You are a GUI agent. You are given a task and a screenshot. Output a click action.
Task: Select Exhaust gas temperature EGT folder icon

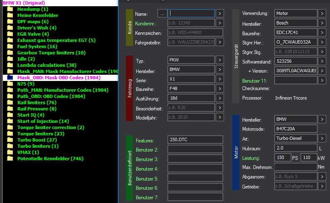(10, 40)
